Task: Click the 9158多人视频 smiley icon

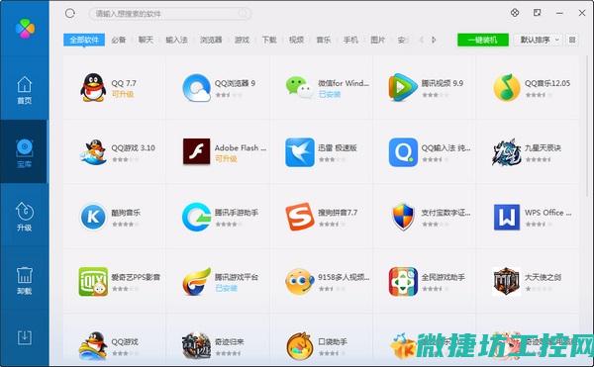Action: click(300, 282)
